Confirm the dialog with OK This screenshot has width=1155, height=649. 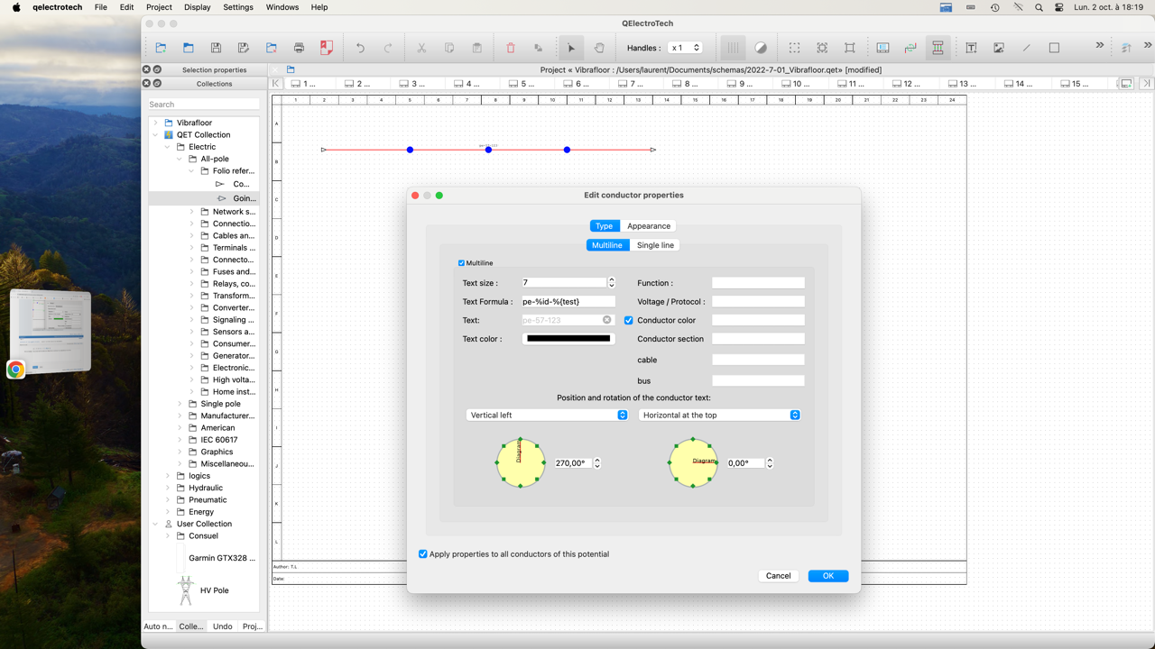pyautogui.click(x=827, y=576)
